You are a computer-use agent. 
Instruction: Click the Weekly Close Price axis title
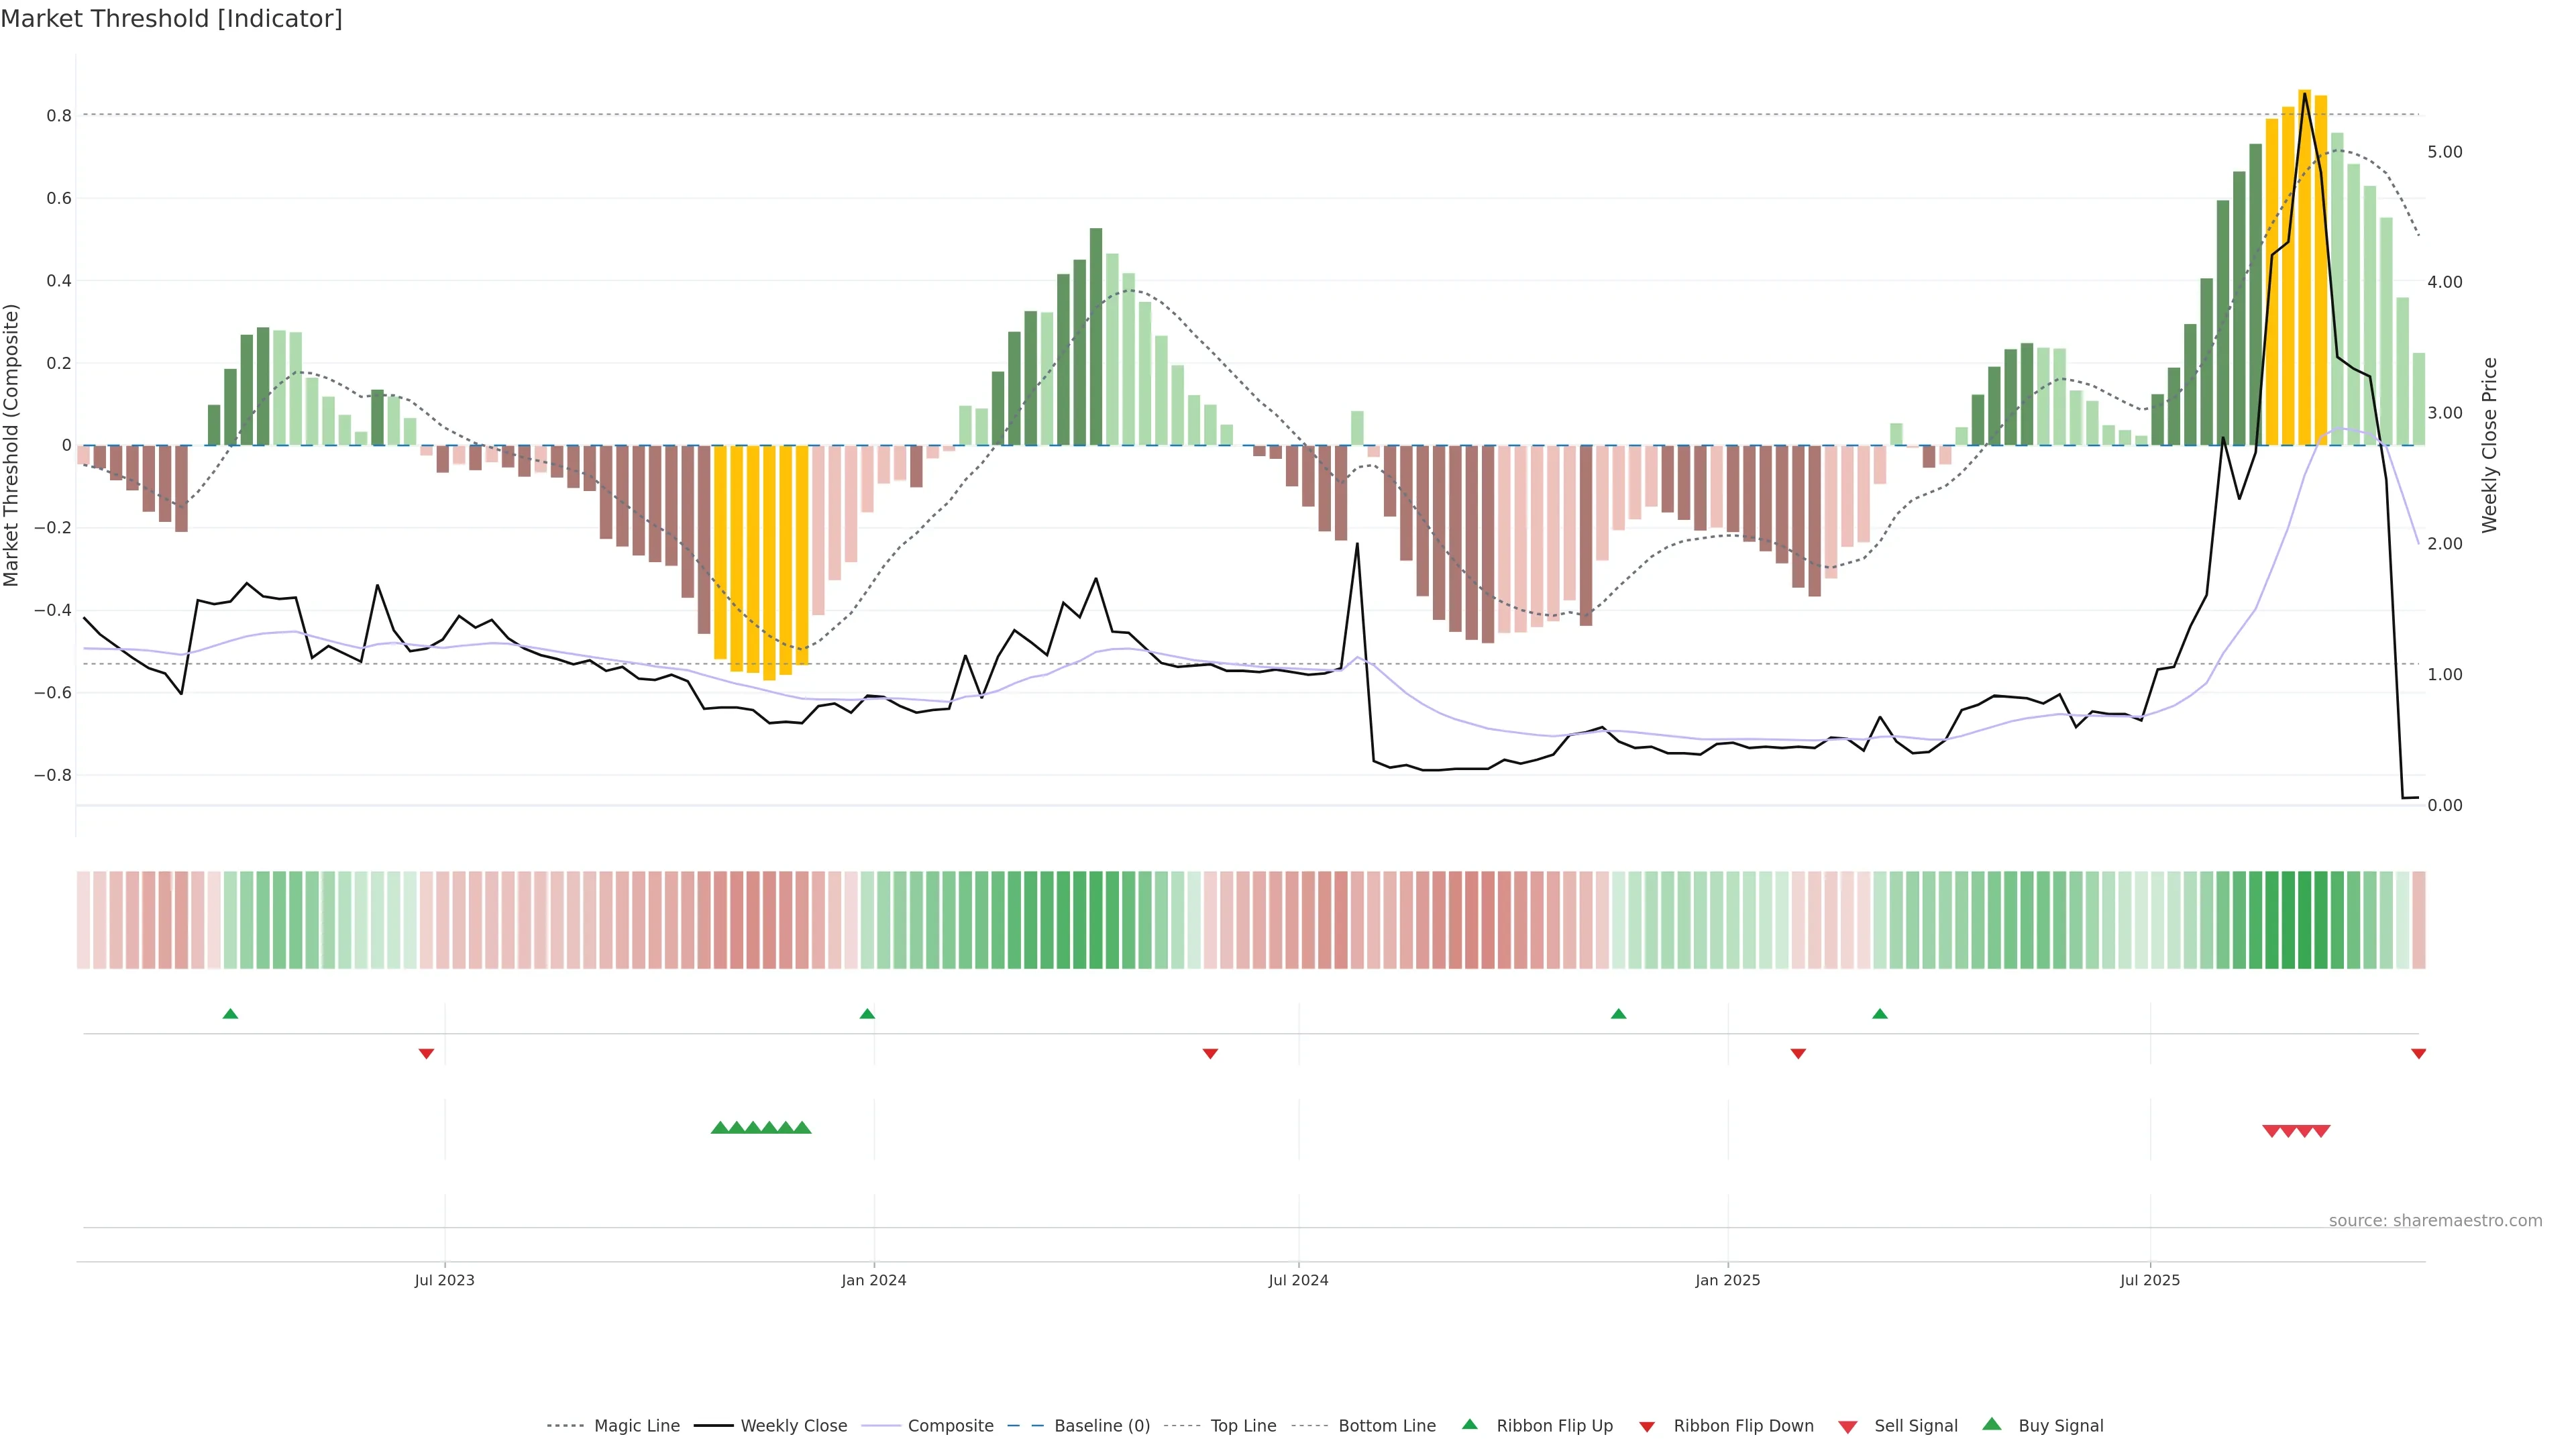pyautogui.click(x=2489, y=445)
